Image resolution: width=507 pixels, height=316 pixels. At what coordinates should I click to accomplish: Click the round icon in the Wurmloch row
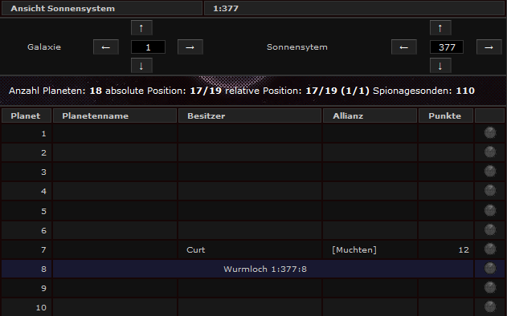click(490, 268)
